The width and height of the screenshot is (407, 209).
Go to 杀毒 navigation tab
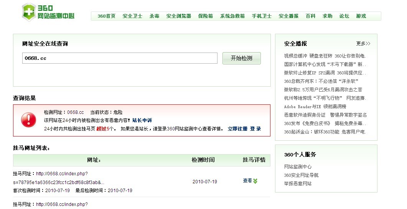(x=154, y=16)
